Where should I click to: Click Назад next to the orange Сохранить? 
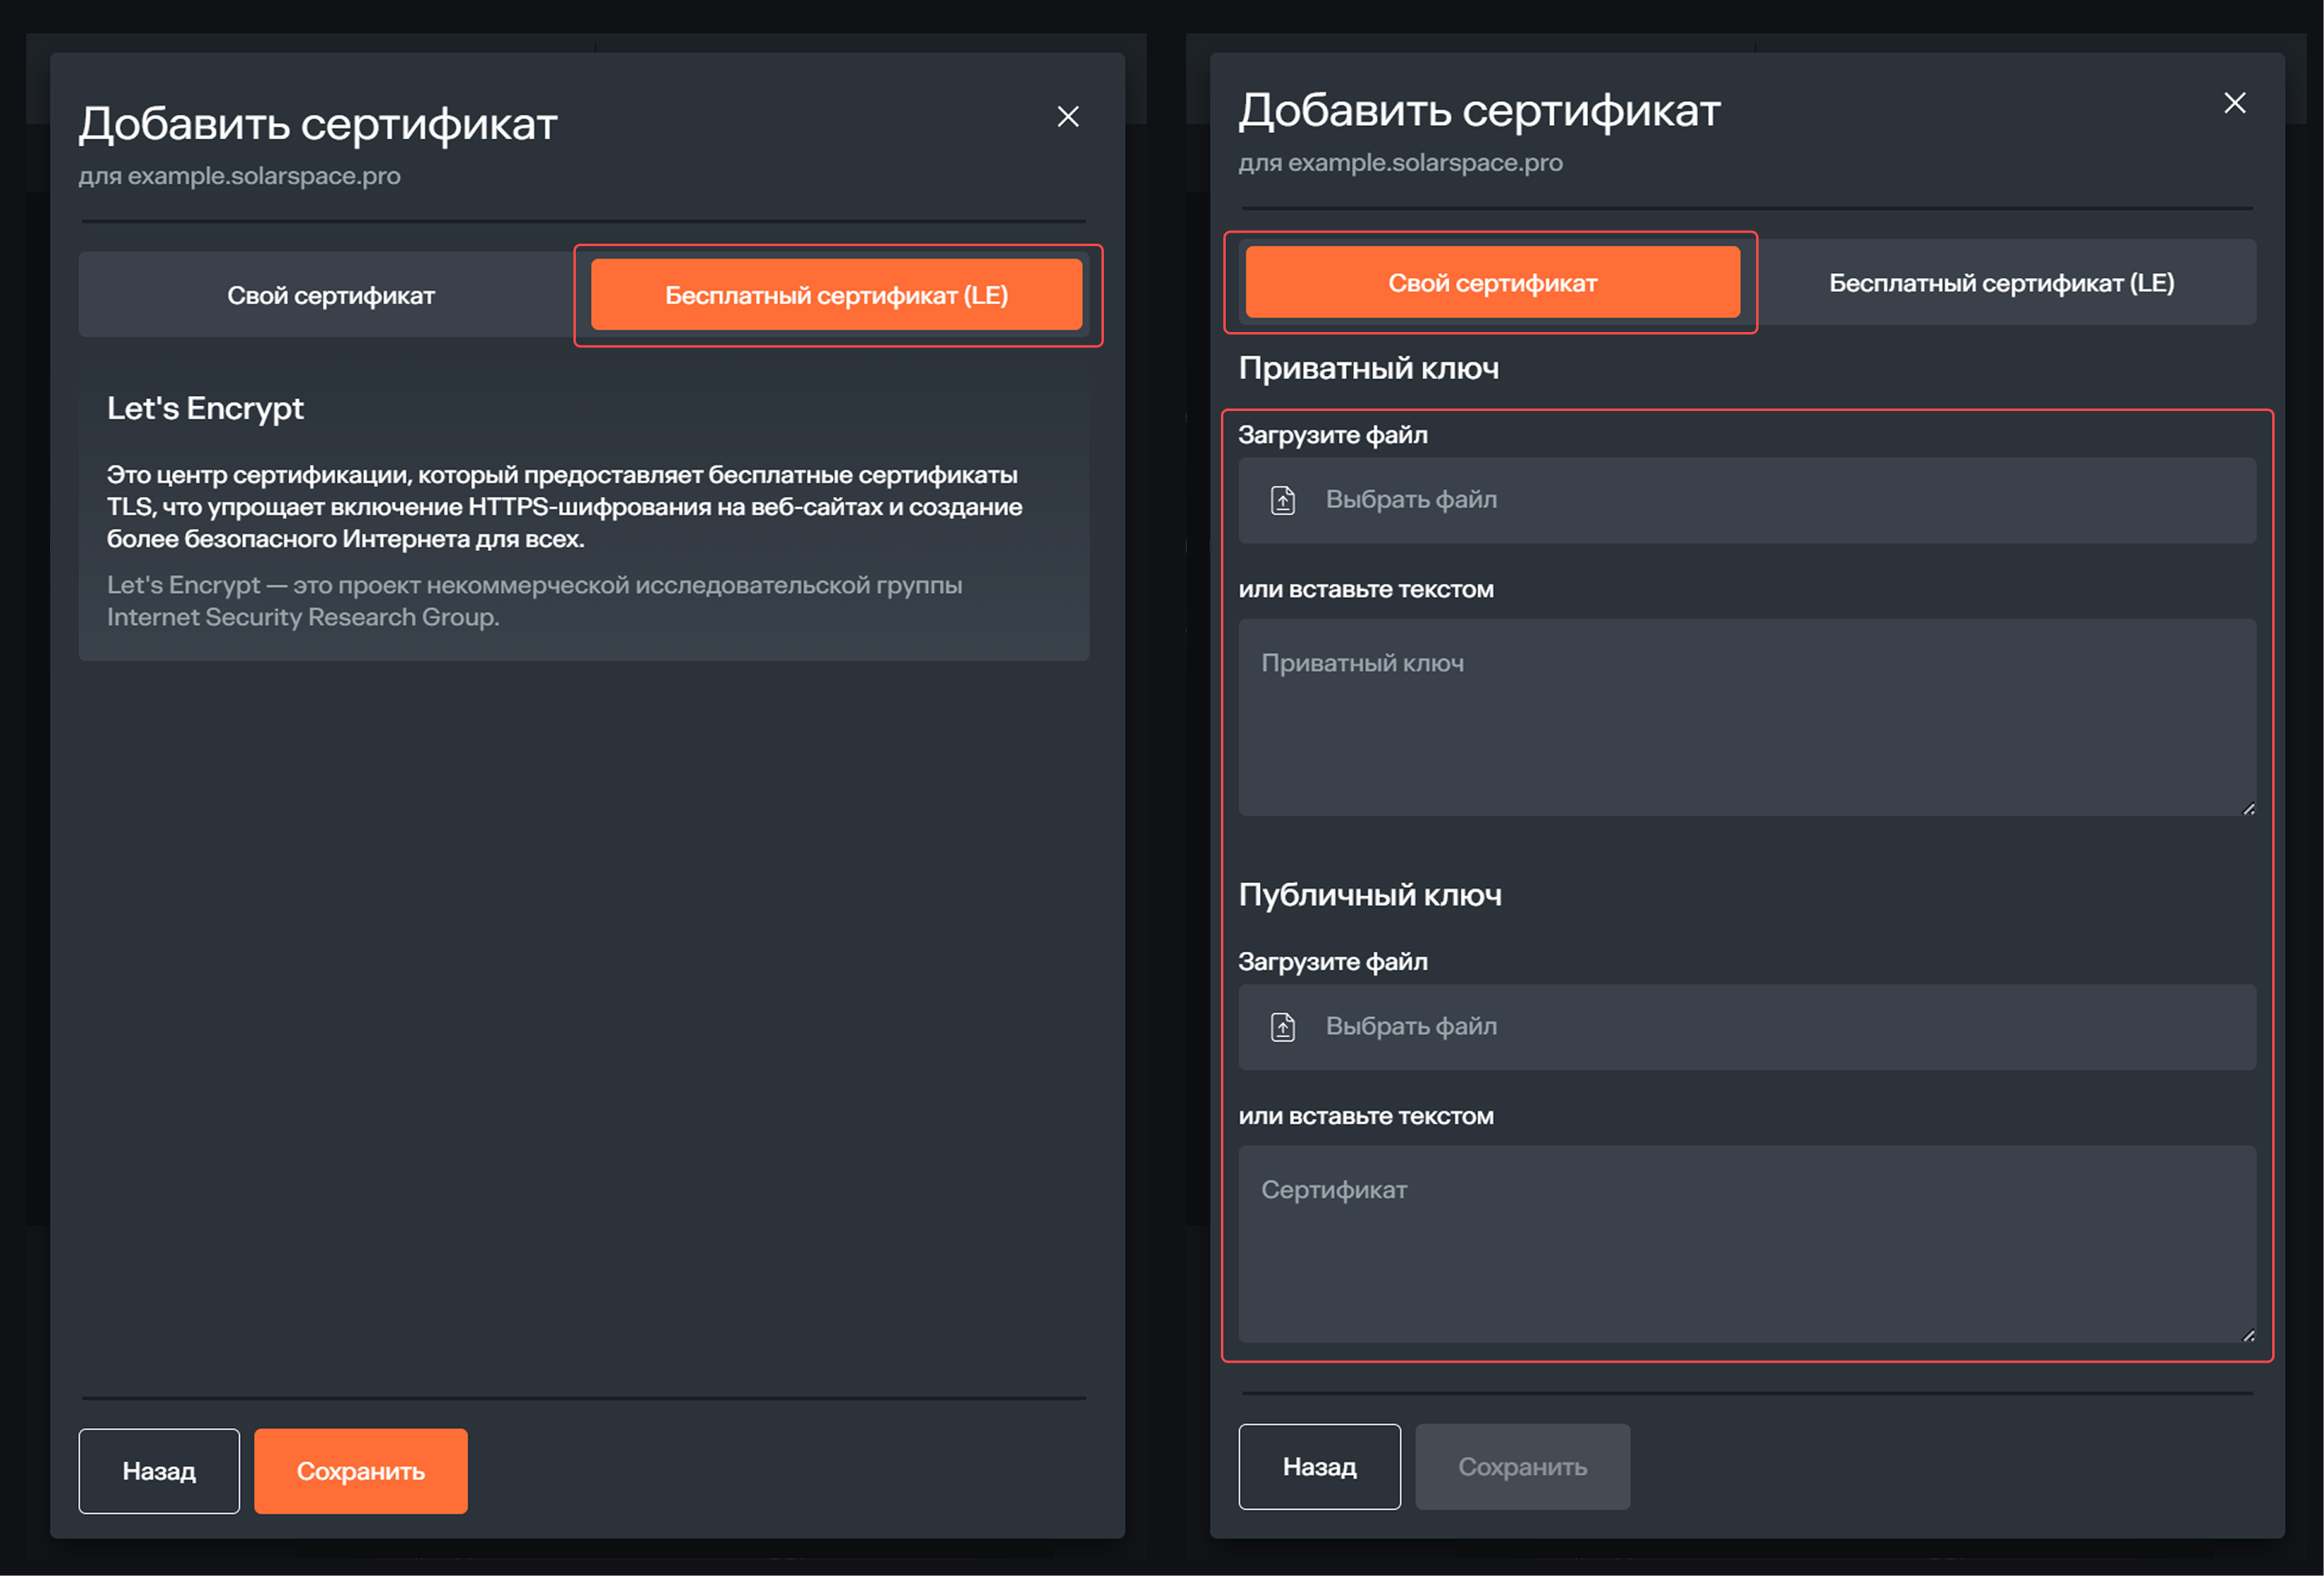click(159, 1471)
